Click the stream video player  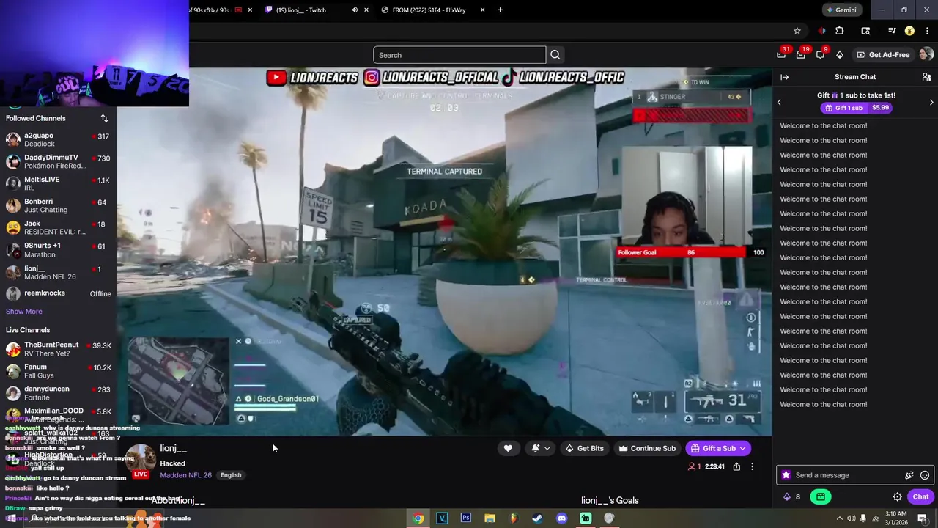(x=444, y=252)
